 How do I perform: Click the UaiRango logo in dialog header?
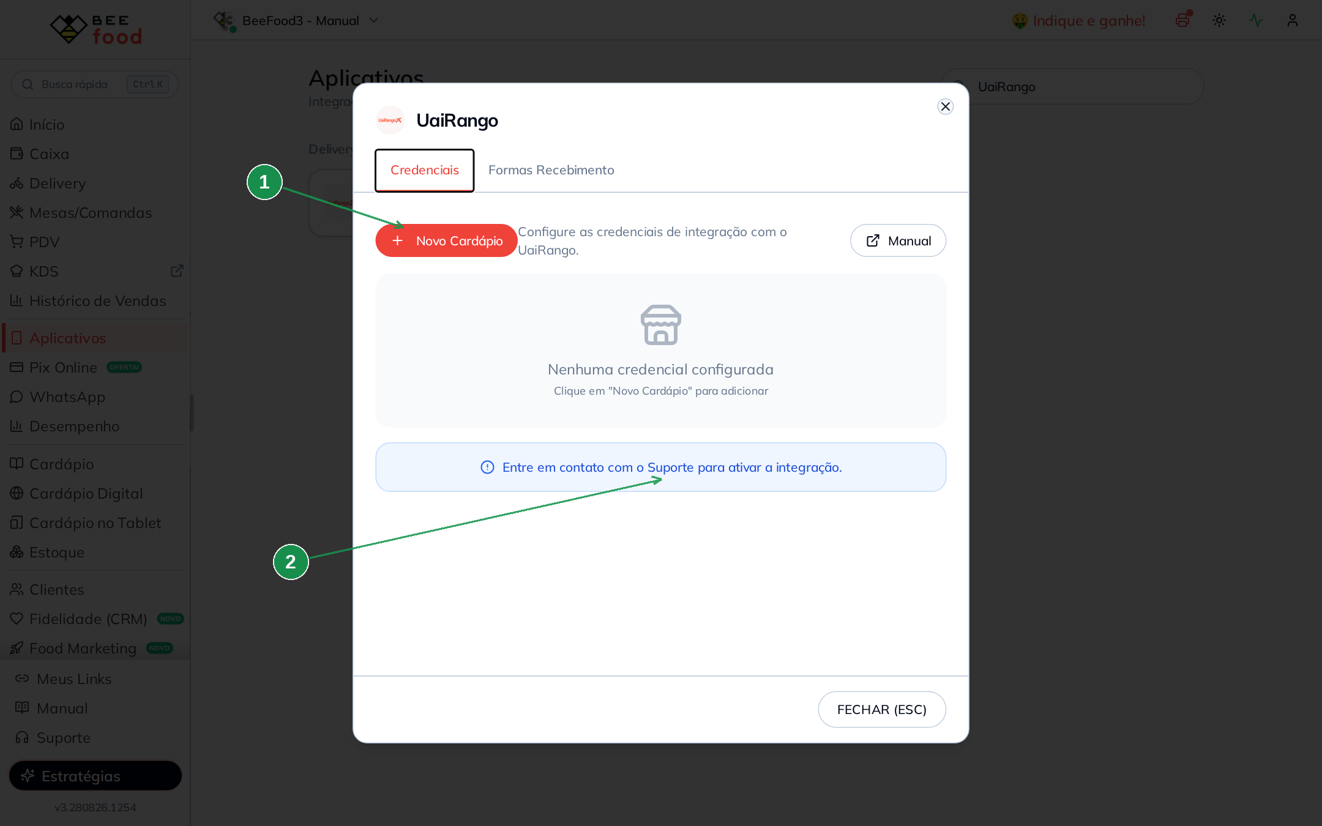[x=390, y=120]
